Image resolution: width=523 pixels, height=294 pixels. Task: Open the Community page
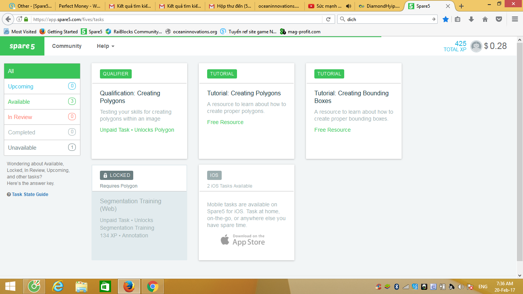click(x=67, y=46)
